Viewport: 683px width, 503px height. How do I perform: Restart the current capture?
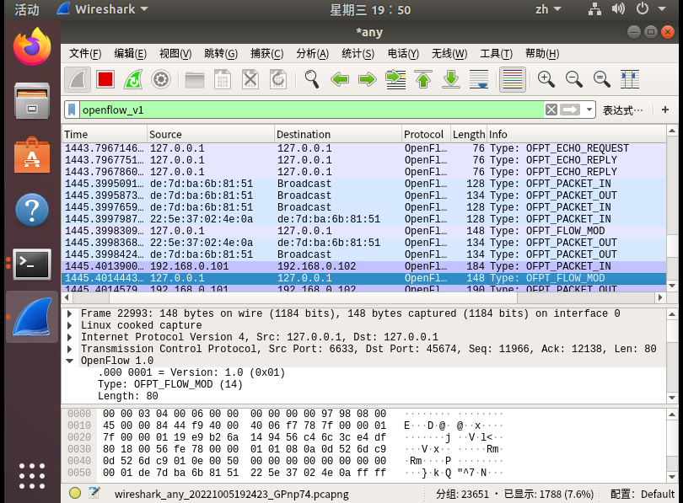point(133,80)
